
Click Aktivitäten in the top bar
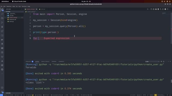5,1
